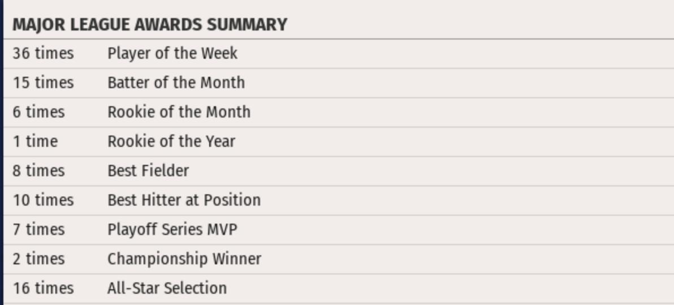Screen dimensions: 674x305
Task: Pick the "10 times" count value
Action: pyautogui.click(x=43, y=200)
